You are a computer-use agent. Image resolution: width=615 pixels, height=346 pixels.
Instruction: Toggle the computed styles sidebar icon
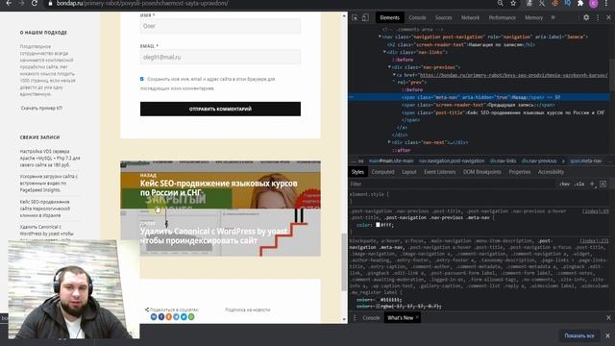[x=603, y=184]
